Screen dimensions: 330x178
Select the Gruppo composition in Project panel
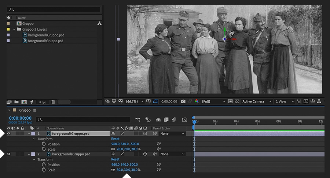28,23
